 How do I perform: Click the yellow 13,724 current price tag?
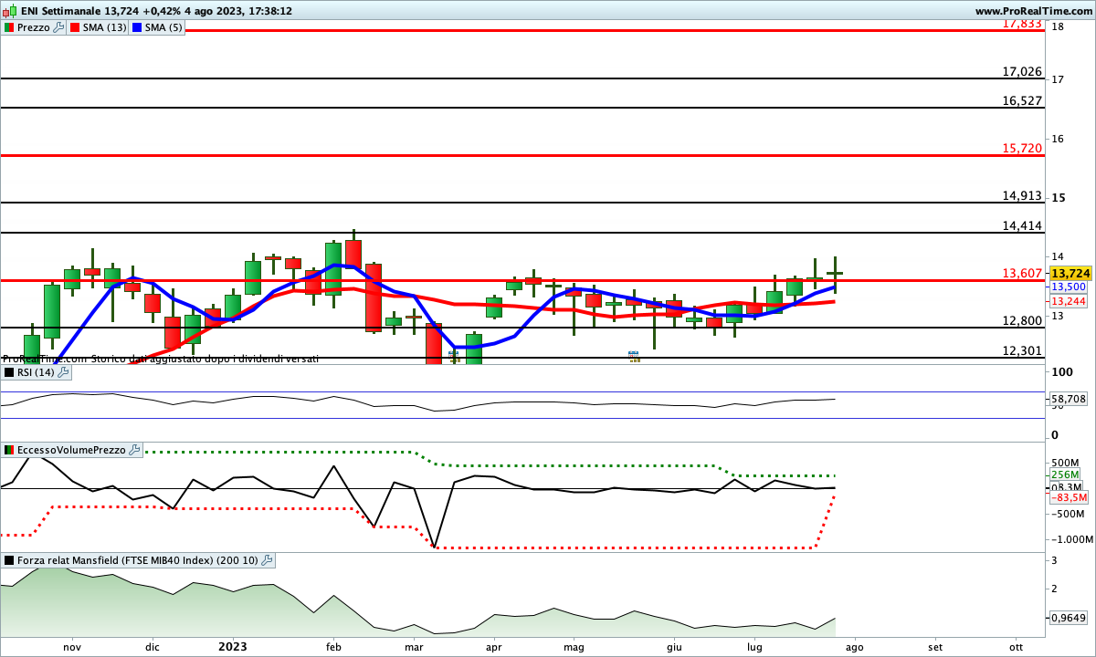1070,273
